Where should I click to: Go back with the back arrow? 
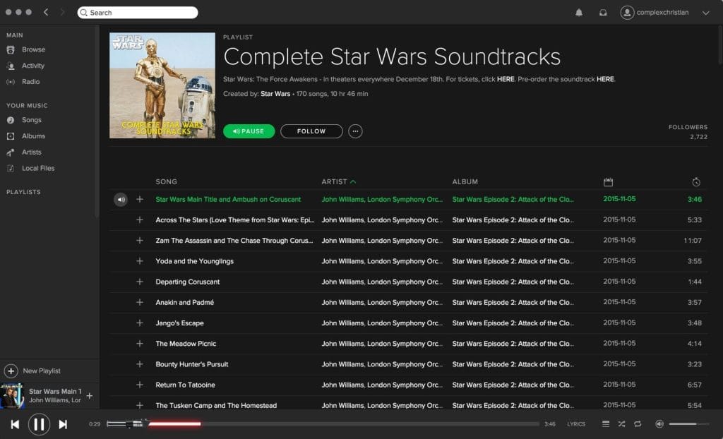tap(46, 13)
